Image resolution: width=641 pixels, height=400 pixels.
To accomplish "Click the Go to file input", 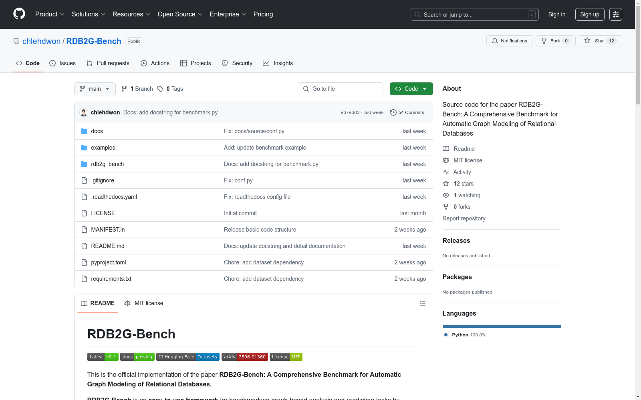I will (x=341, y=89).
